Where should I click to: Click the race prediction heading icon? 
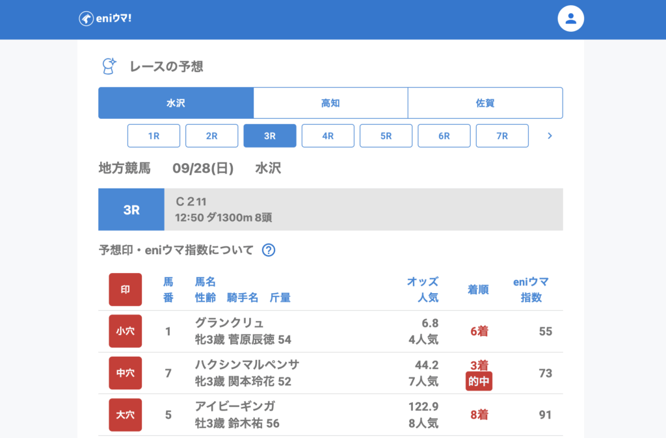tap(109, 66)
